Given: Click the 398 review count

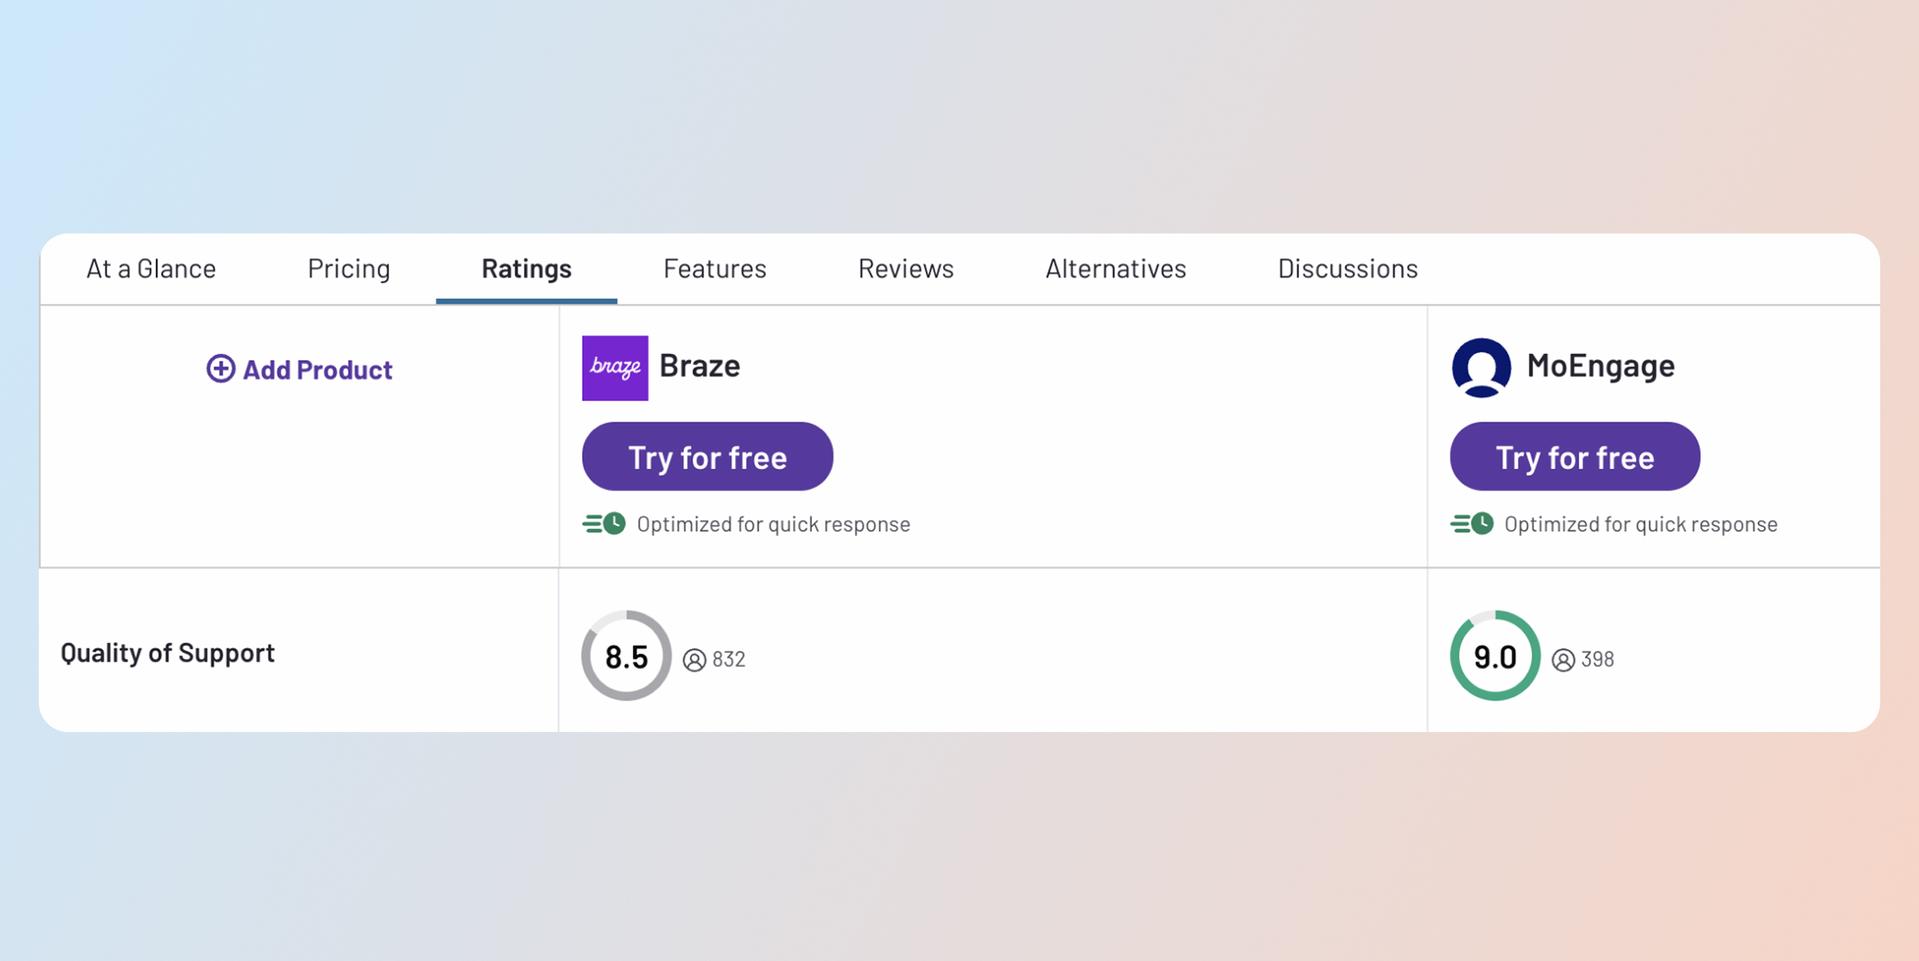Looking at the screenshot, I should 1598,660.
